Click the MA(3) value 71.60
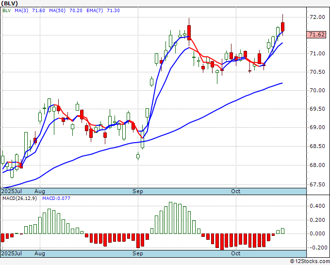 pyautogui.click(x=38, y=11)
